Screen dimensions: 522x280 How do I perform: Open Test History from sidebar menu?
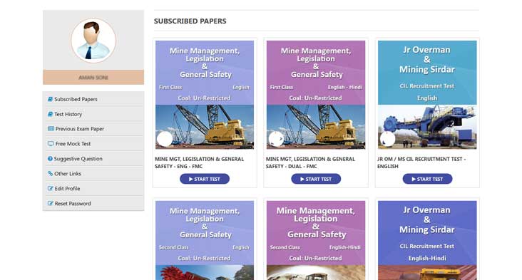click(x=93, y=114)
